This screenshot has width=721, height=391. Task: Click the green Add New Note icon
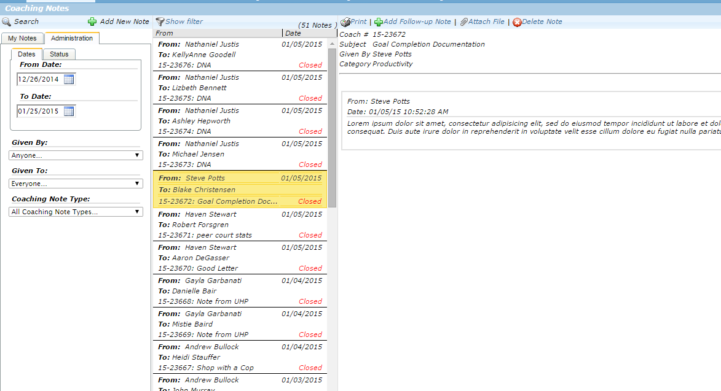[x=92, y=21]
